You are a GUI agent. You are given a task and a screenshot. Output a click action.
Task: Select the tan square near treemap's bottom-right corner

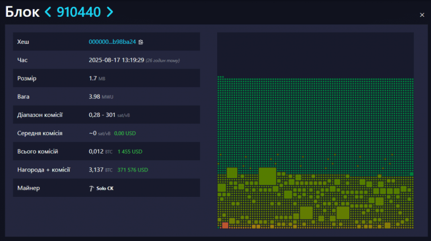coord(387,226)
